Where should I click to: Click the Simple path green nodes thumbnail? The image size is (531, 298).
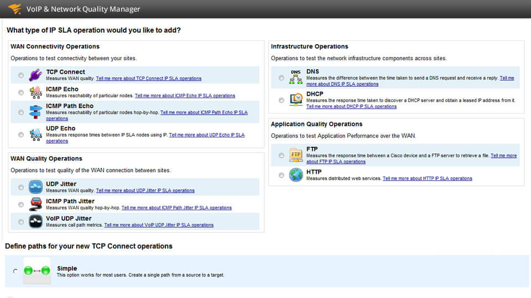pyautogui.click(x=37, y=270)
